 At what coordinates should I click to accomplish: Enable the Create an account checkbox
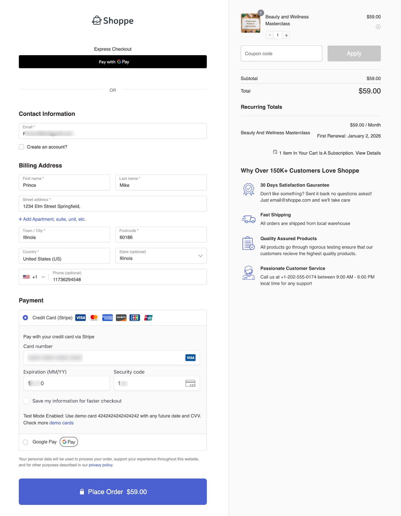pos(22,147)
